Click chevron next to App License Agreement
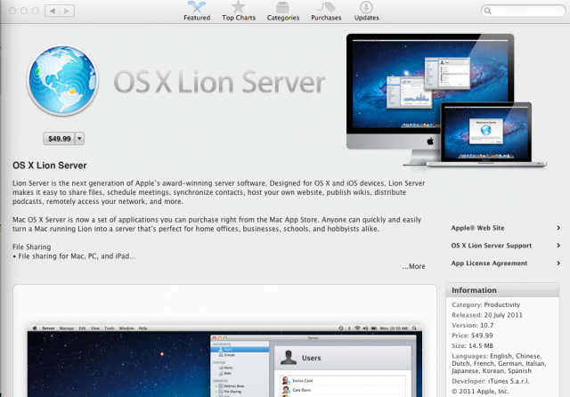The height and width of the screenshot is (397, 570). (x=558, y=263)
